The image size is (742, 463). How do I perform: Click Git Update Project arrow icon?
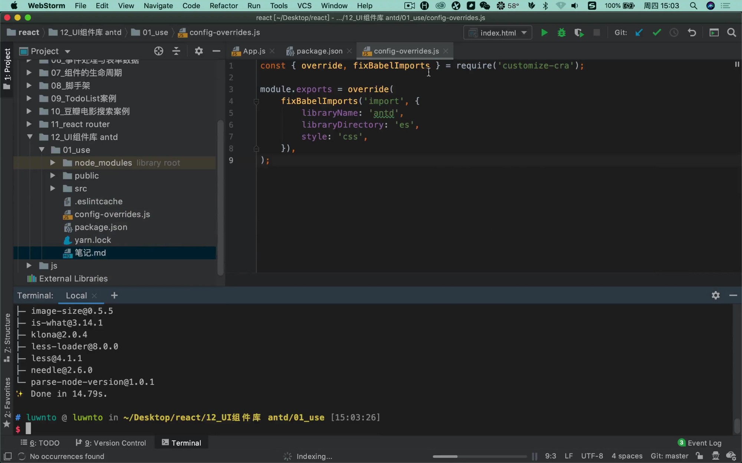click(639, 33)
